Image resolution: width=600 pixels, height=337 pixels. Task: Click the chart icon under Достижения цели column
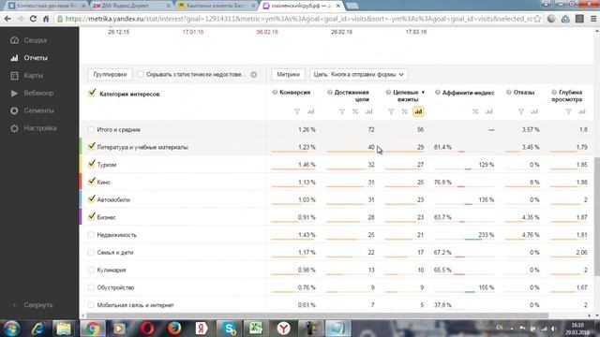pyautogui.click(x=368, y=111)
